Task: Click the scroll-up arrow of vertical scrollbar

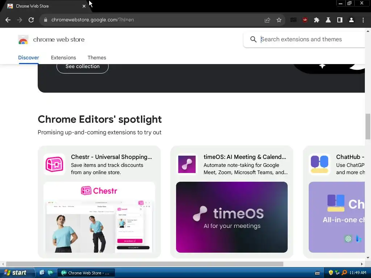Action: [x=368, y=31]
